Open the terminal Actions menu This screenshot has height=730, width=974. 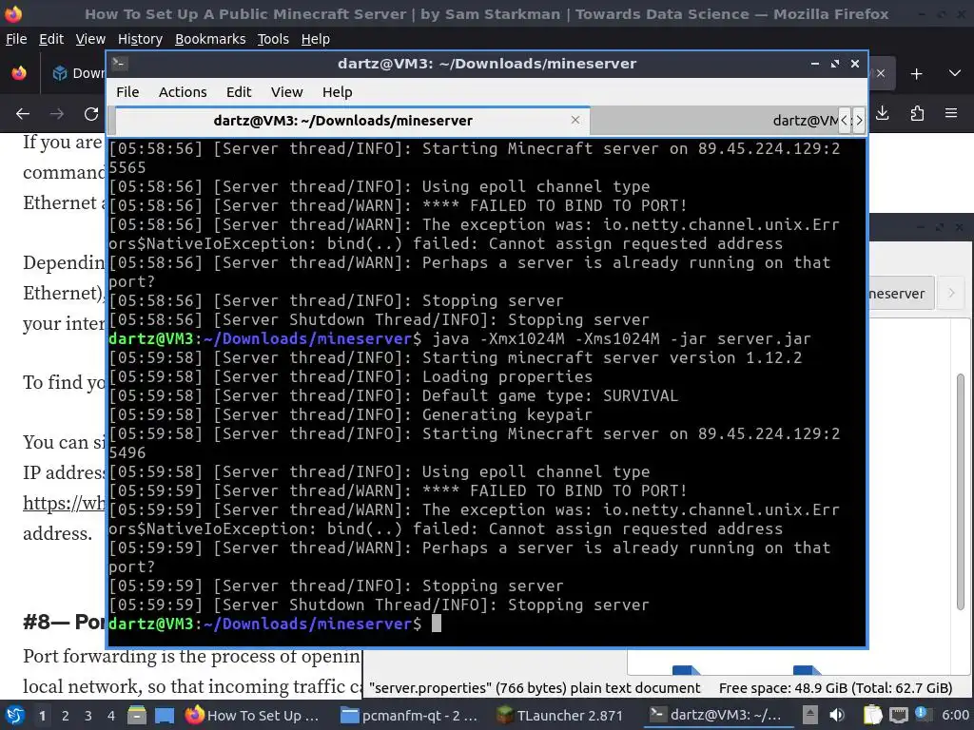183,92
